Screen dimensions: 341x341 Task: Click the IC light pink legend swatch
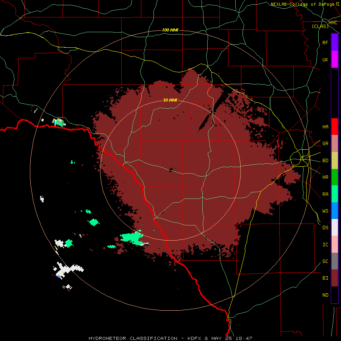tap(335, 244)
